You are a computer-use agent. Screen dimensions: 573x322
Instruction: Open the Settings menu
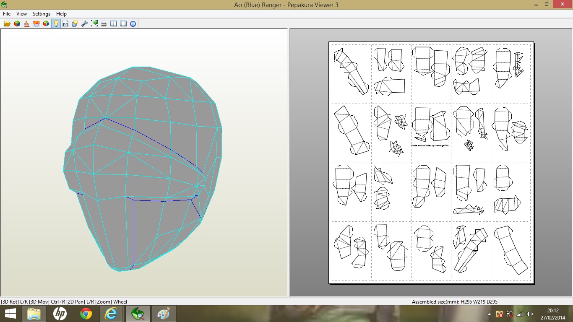tap(42, 14)
